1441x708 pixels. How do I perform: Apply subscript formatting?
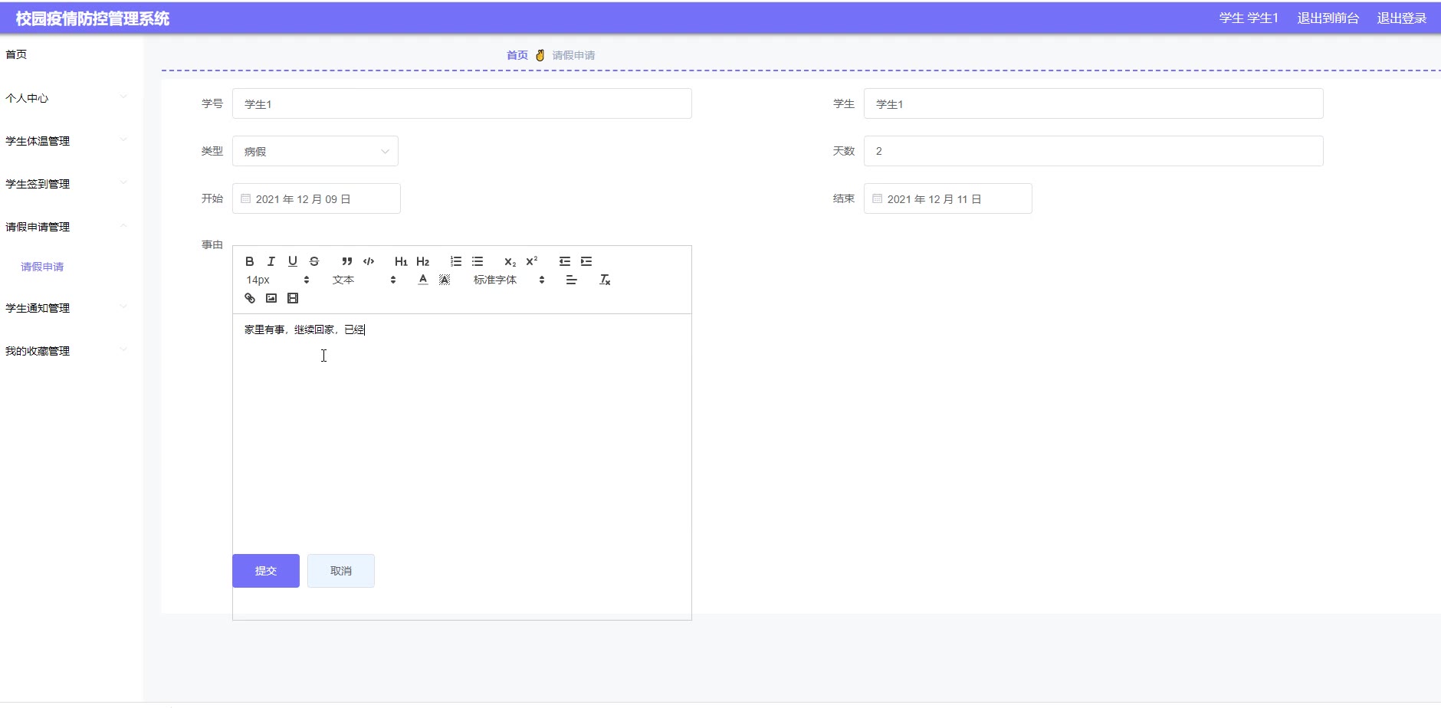coord(510,261)
